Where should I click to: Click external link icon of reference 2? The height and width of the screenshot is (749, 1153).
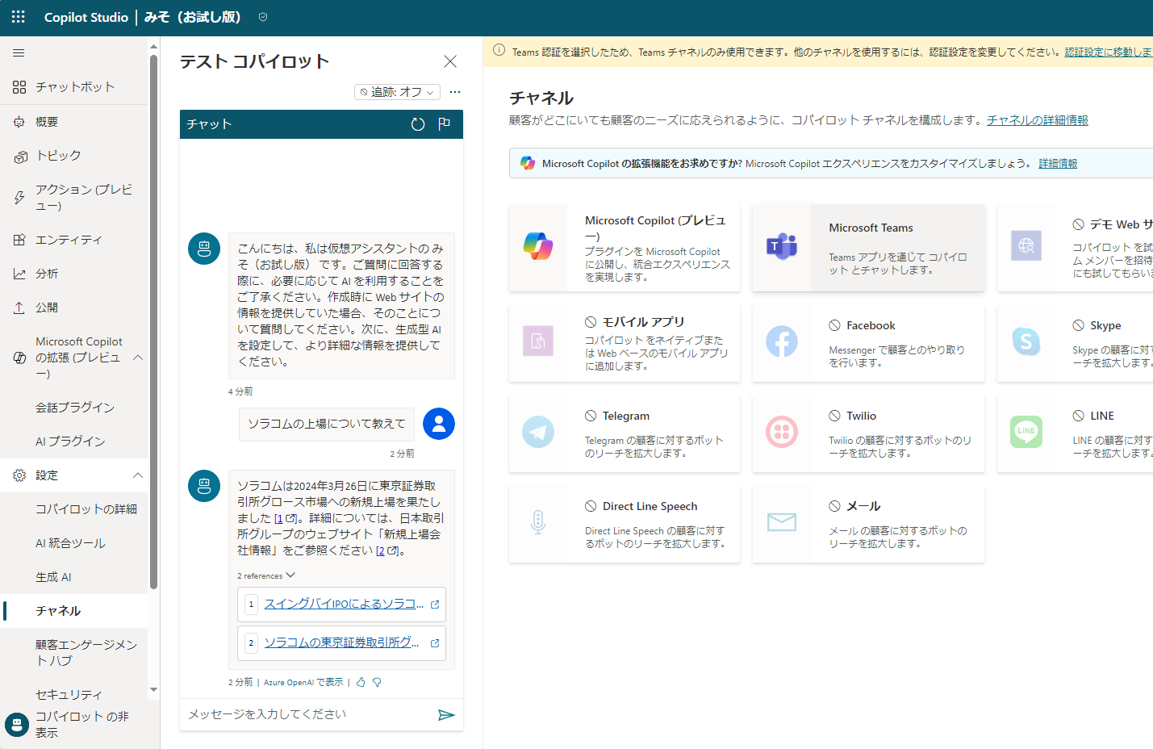coord(435,643)
